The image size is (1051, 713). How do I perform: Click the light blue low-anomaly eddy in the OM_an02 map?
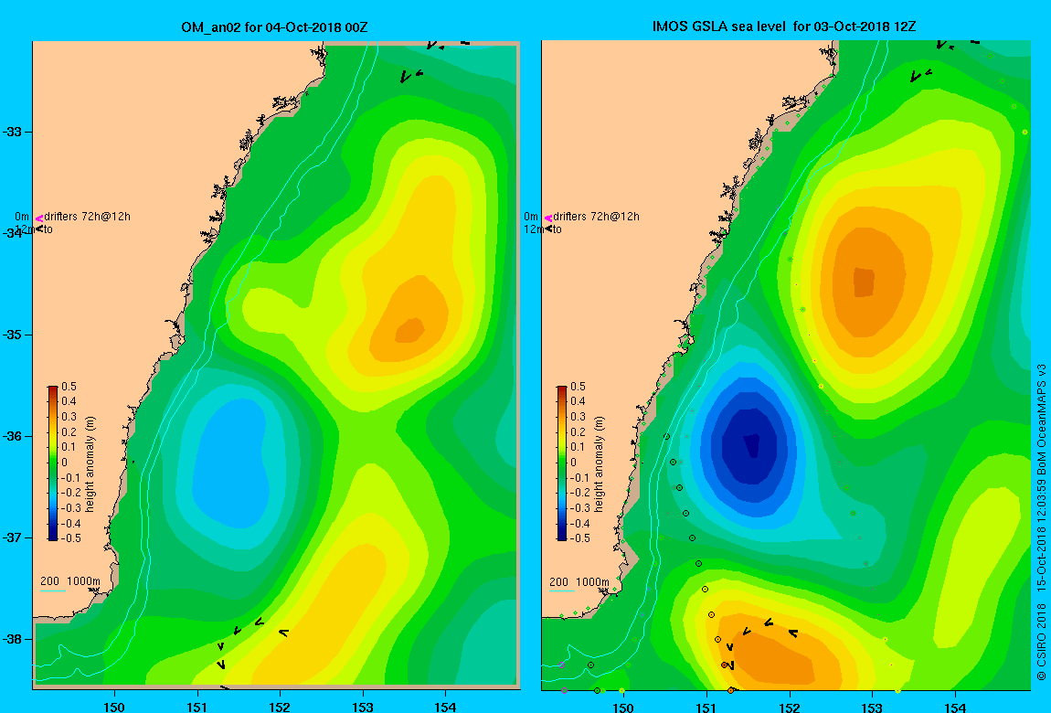pos(230,463)
